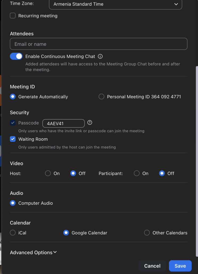Uncheck the Passcode checkbox
This screenshot has width=198, height=274.
pyautogui.click(x=13, y=123)
